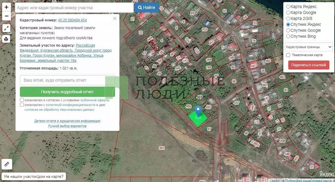Click the Найти search button
The height and width of the screenshot is (182, 335).
pyautogui.click(x=147, y=8)
